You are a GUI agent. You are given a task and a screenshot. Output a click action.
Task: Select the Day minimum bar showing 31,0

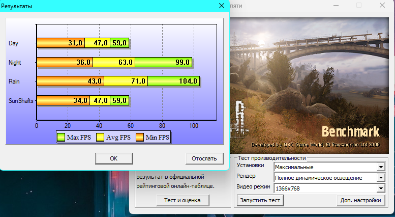(x=60, y=43)
